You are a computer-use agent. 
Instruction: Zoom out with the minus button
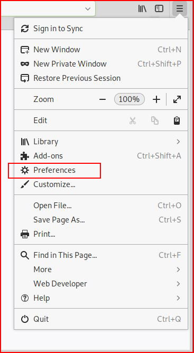(103, 99)
